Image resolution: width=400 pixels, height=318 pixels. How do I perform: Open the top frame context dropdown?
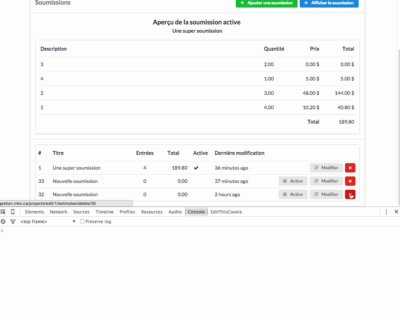point(48,222)
